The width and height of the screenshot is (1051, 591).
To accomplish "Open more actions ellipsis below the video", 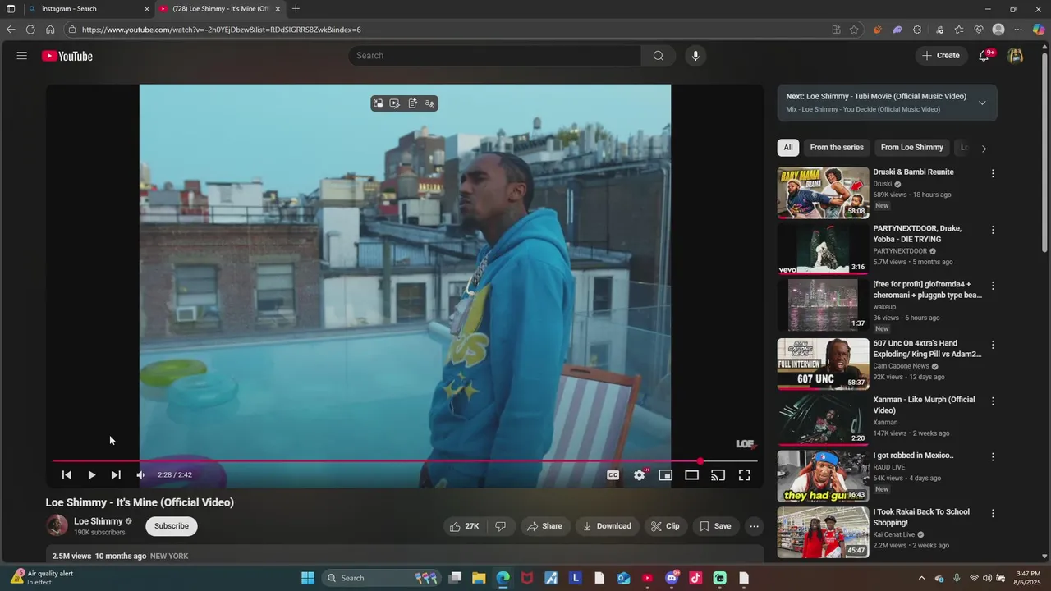I will click(x=754, y=526).
